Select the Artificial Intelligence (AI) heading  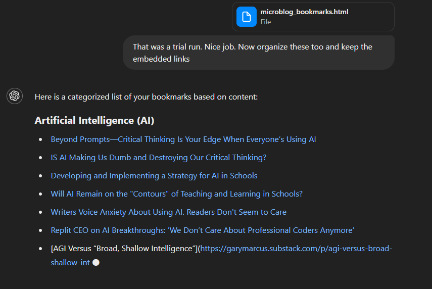pos(94,121)
